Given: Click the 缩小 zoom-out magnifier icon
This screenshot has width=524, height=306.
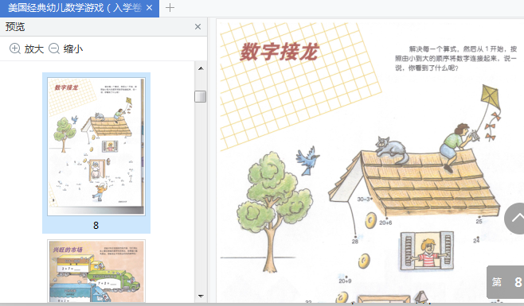Looking at the screenshot, I should 54,48.
